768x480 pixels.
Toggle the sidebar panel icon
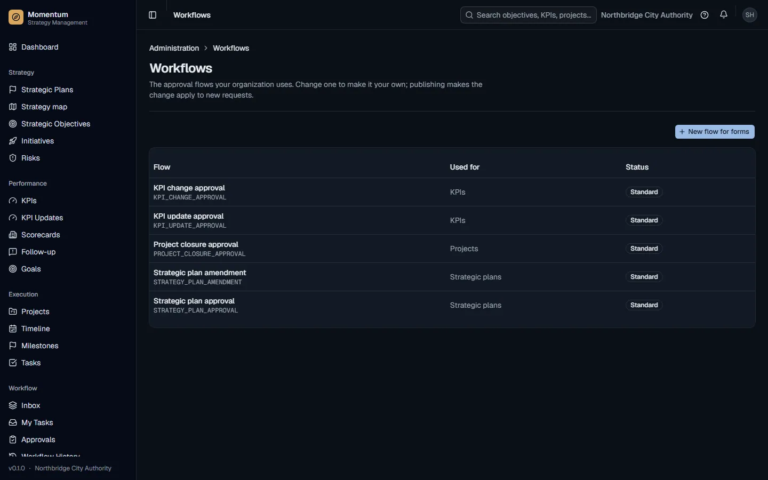(x=153, y=15)
